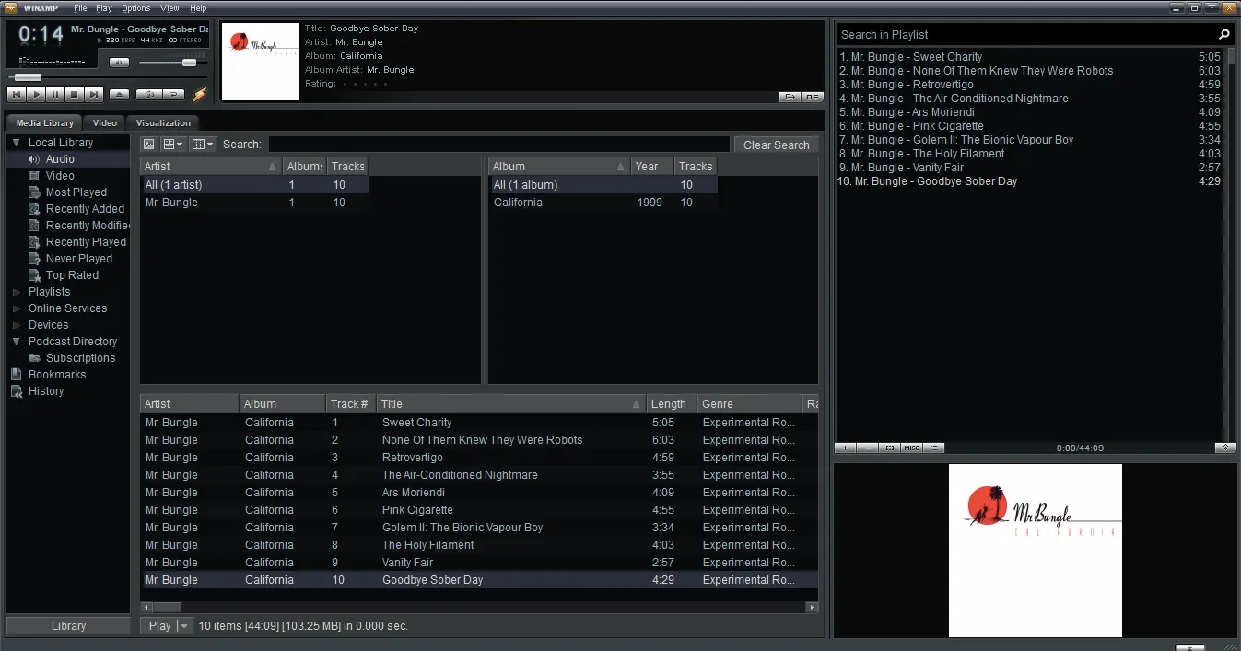Open the MISC playlist options button
1241x651 pixels.
click(x=911, y=448)
